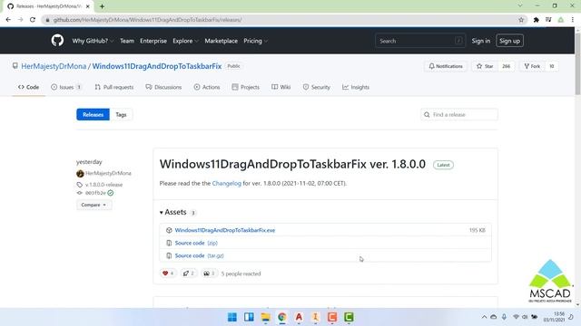Click the rocket reaction
The width and height of the screenshot is (581, 326).
[189, 273]
